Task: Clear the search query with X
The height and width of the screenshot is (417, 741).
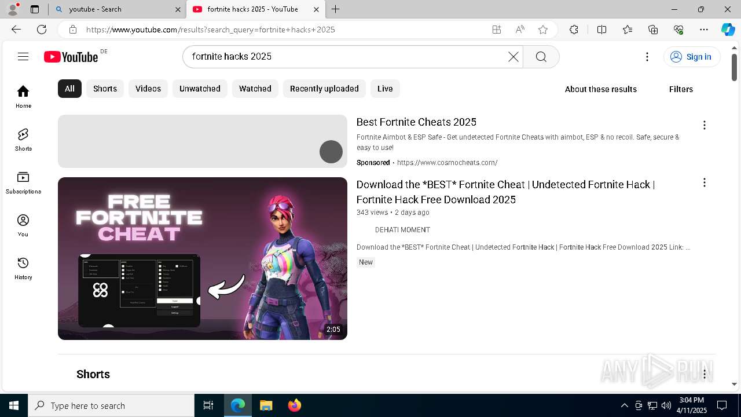Action: (x=513, y=56)
